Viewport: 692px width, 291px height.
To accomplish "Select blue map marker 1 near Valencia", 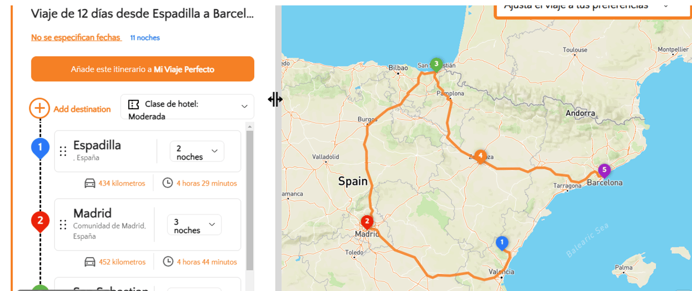I will click(x=502, y=244).
